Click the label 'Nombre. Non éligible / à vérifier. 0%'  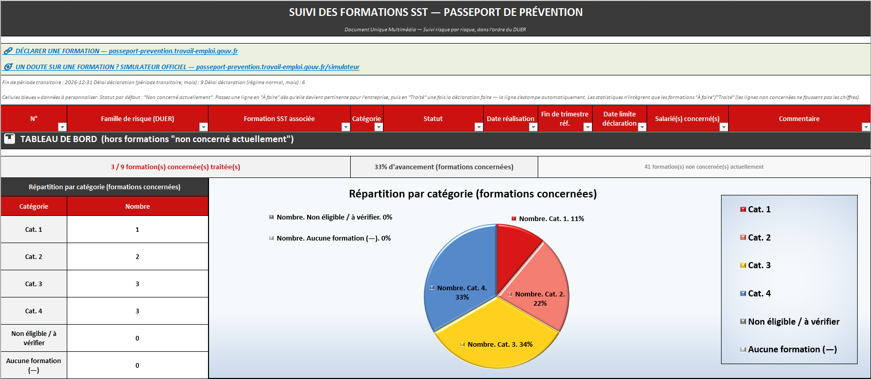click(331, 217)
